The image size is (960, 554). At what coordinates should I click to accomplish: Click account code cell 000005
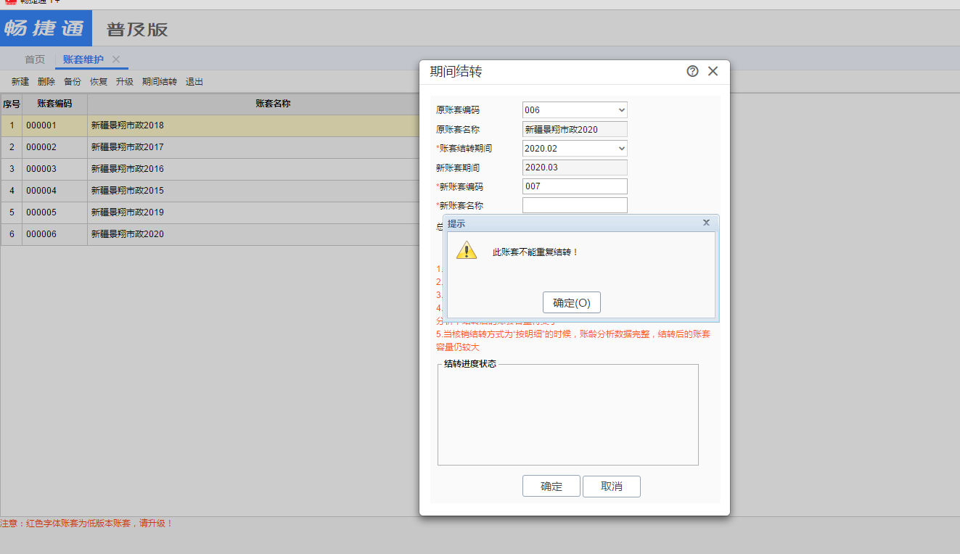click(x=54, y=212)
